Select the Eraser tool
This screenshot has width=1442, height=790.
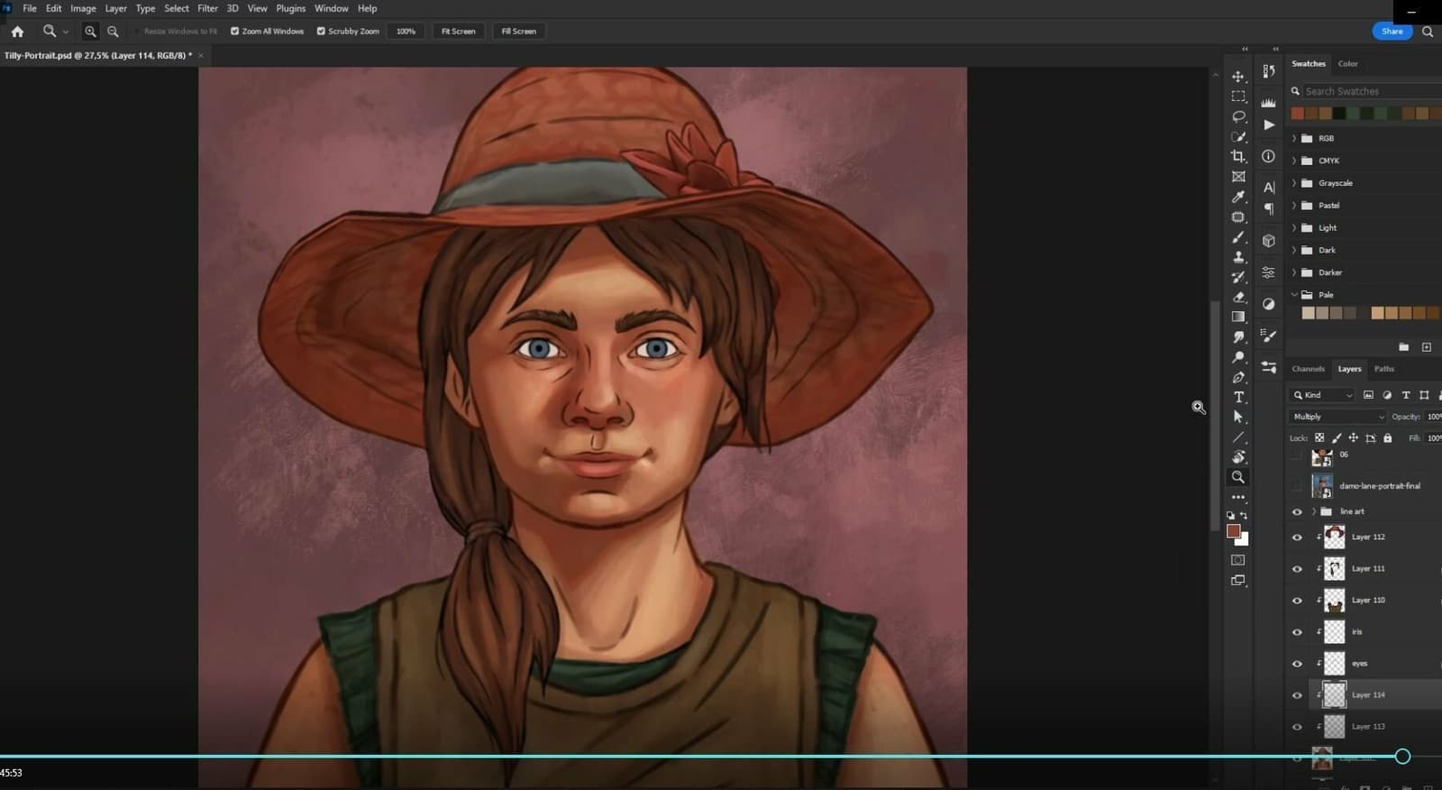[x=1238, y=297]
